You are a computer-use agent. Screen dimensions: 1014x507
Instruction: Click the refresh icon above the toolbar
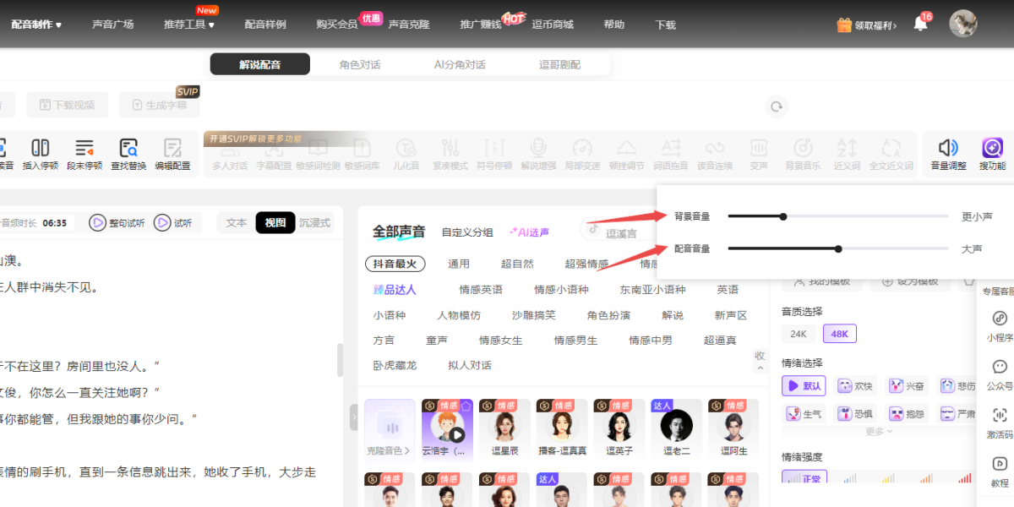tap(775, 106)
